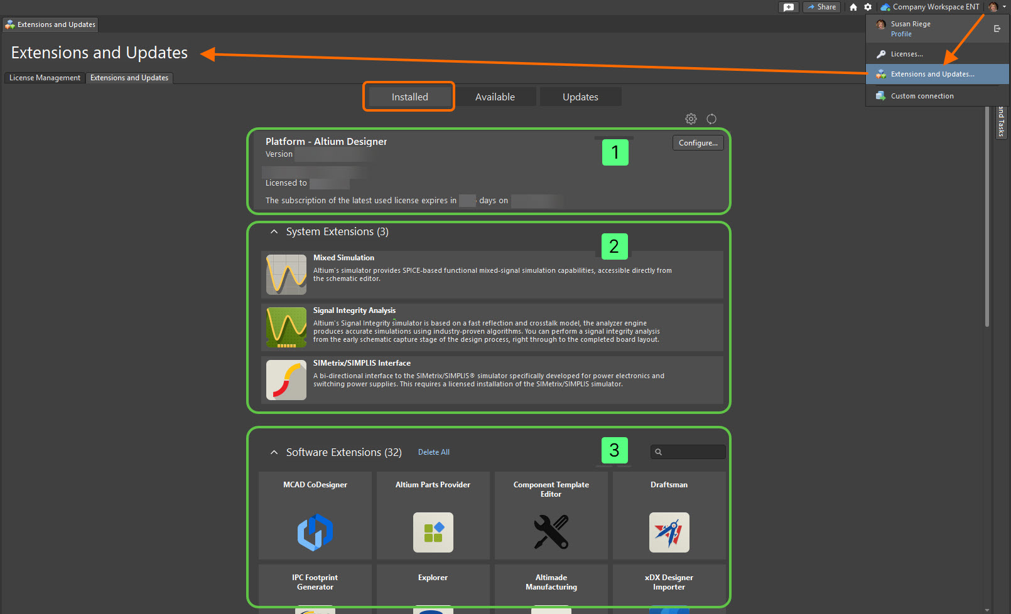Open the Draftsman extension icon

point(669,532)
